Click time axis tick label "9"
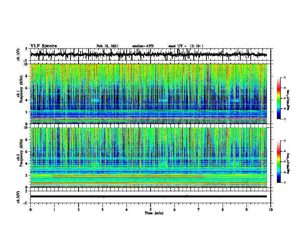Viewport: 305px width, 235px height. (x=246, y=210)
